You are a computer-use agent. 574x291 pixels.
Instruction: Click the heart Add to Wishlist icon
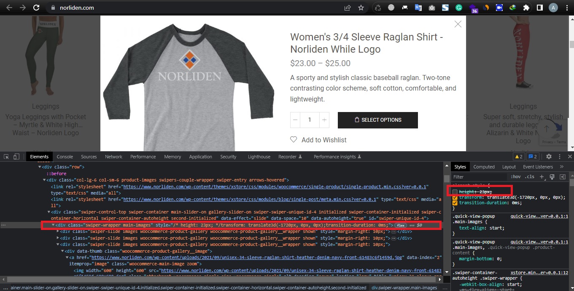point(294,140)
